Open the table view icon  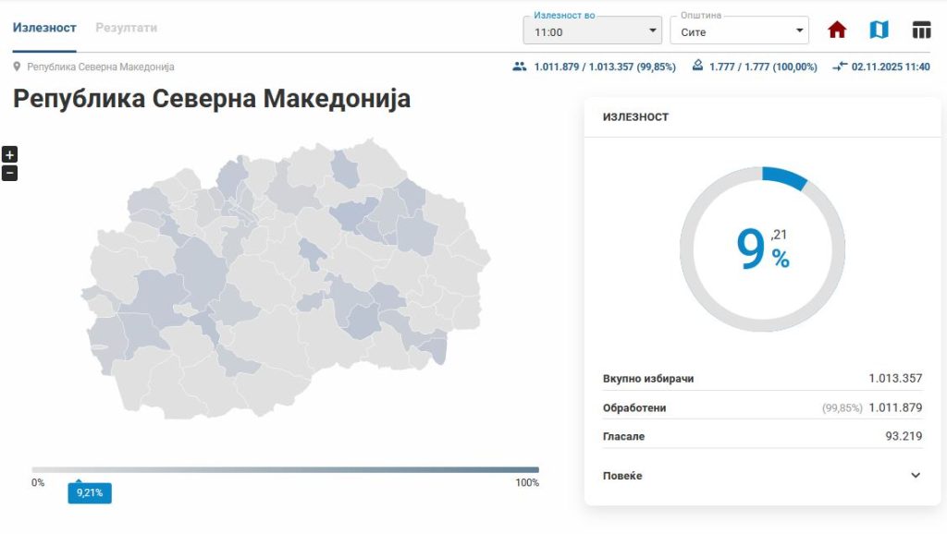click(922, 29)
